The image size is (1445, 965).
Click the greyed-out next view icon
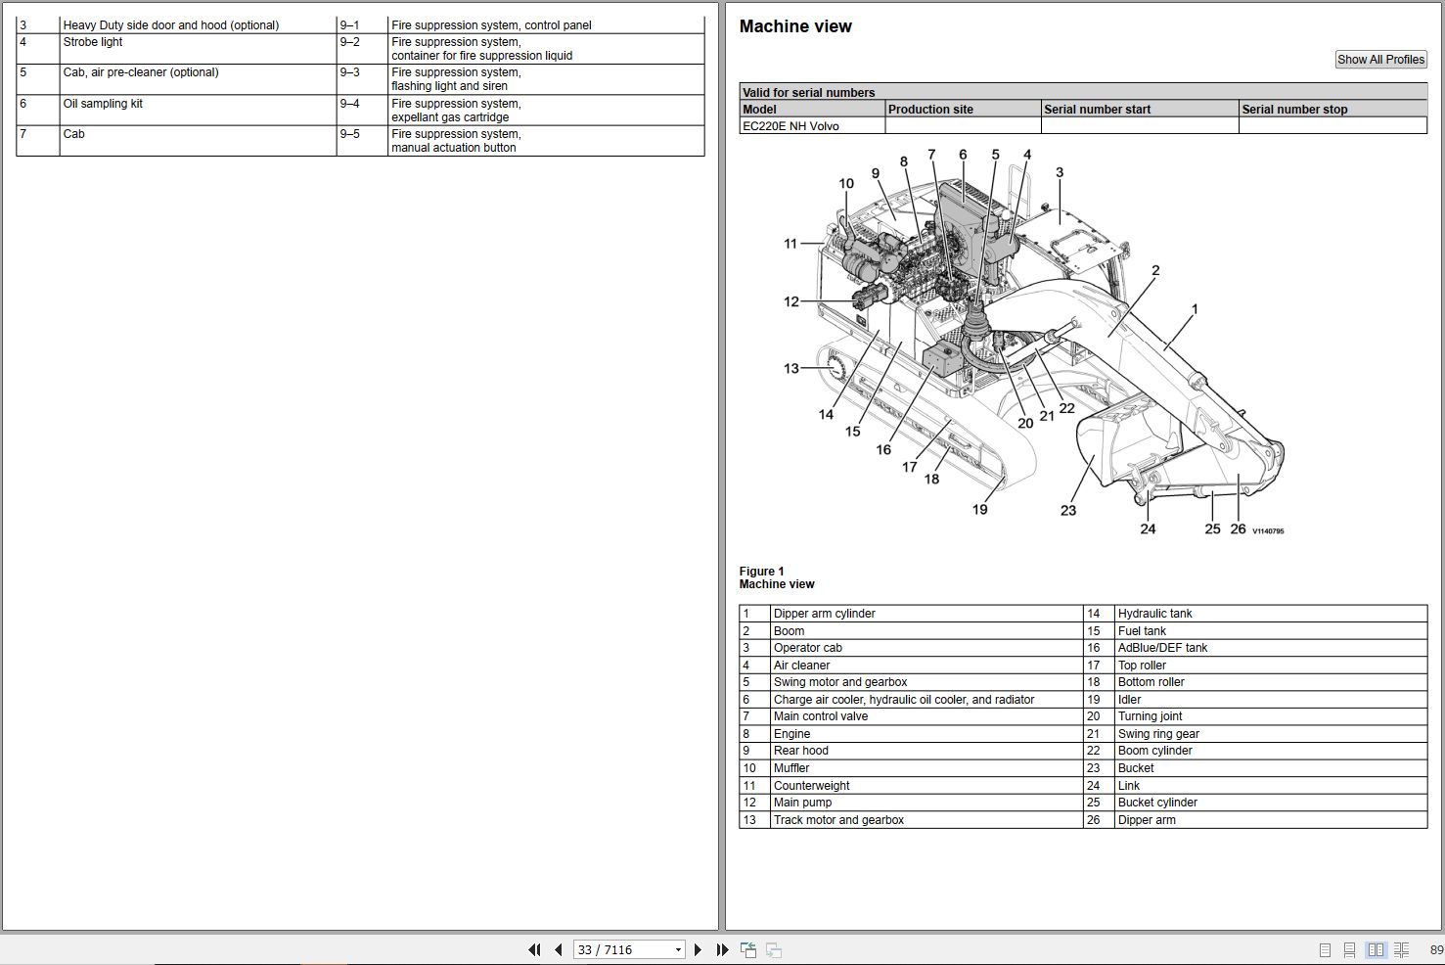773,949
